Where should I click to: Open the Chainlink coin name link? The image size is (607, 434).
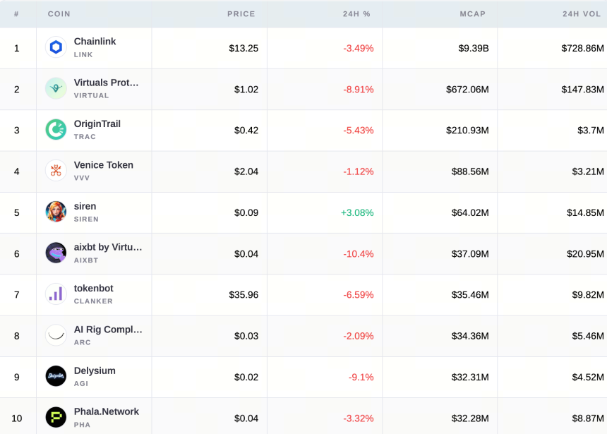click(x=95, y=42)
